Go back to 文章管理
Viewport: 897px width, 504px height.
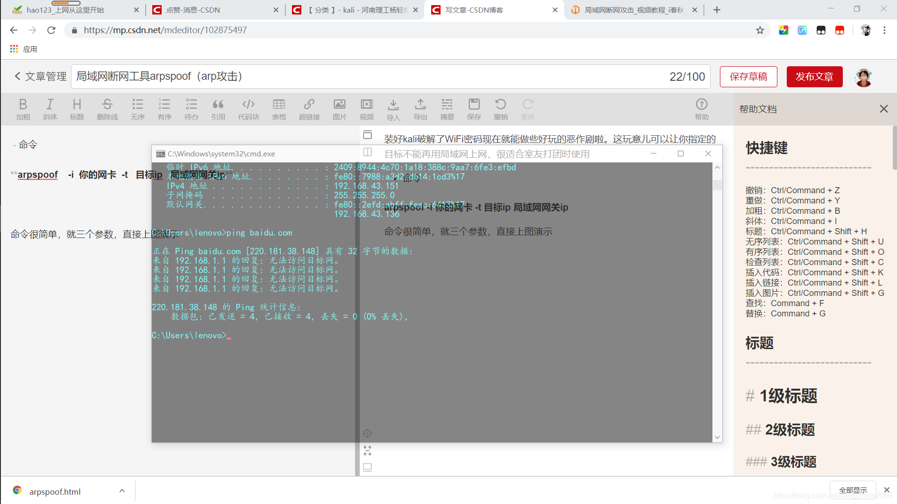click(x=41, y=77)
